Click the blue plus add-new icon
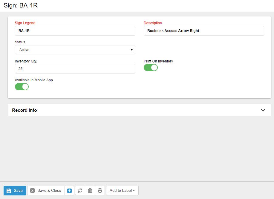 tap(69, 191)
